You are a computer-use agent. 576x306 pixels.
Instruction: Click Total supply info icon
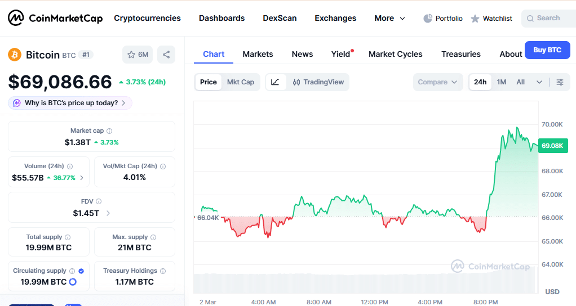(68, 237)
